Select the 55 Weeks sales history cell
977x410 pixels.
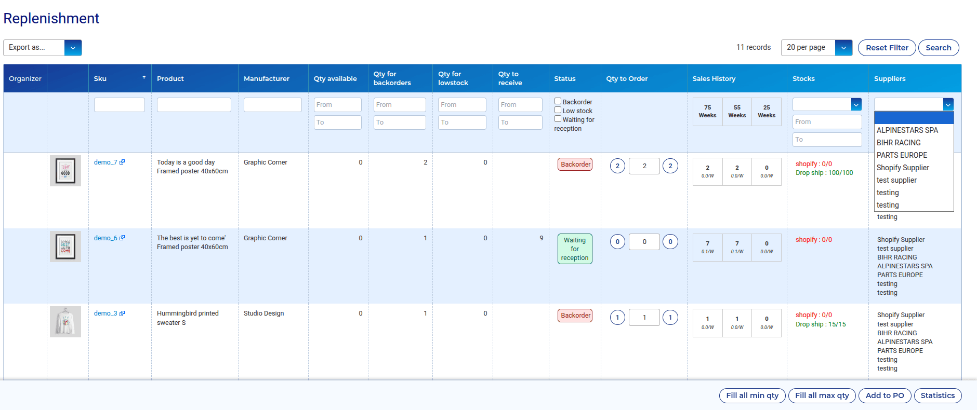pos(737,112)
